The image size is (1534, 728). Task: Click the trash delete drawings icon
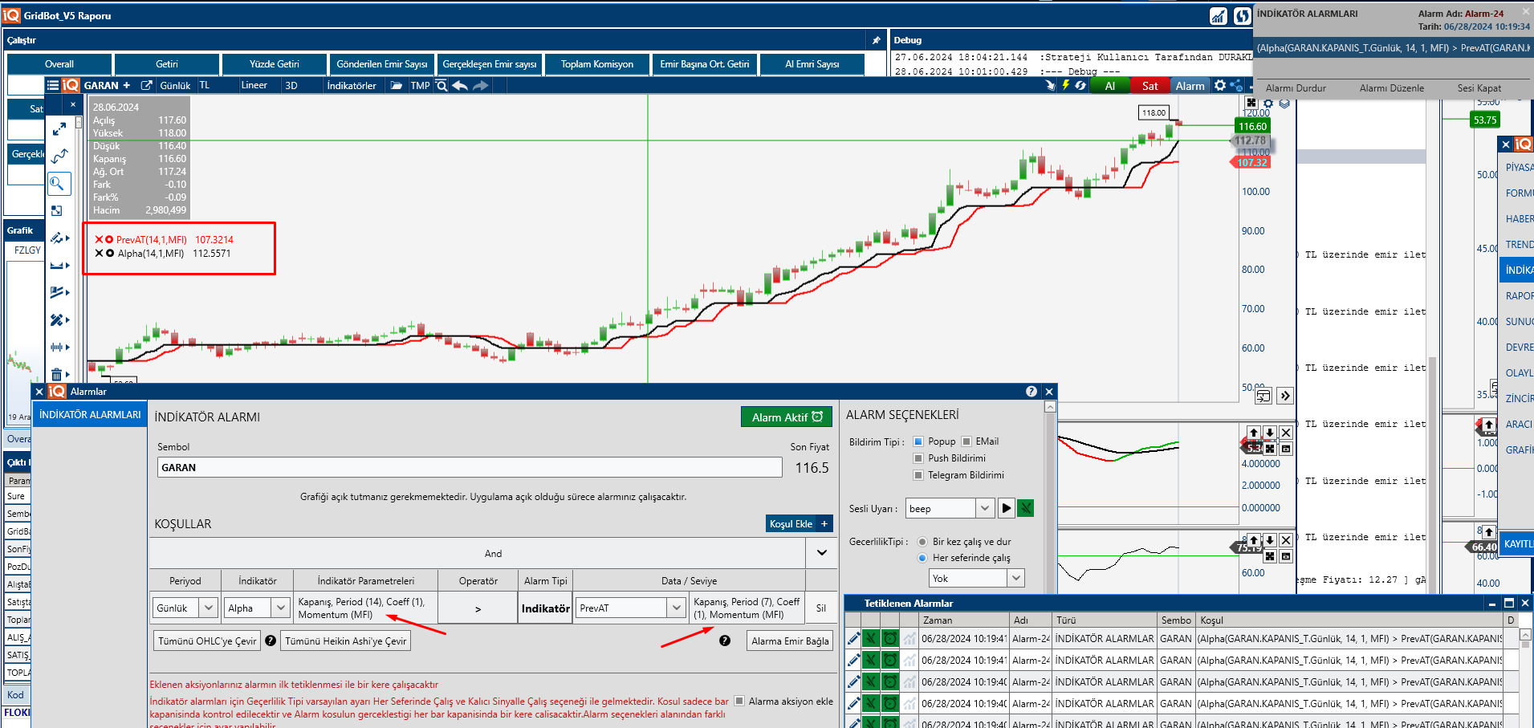(x=57, y=374)
